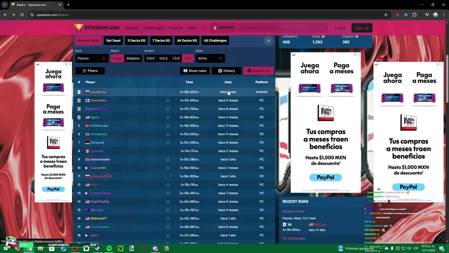Image resolution: width=449 pixels, height=253 pixels.
Task: Open video icon on tigers' run row
Action: click(x=168, y=117)
